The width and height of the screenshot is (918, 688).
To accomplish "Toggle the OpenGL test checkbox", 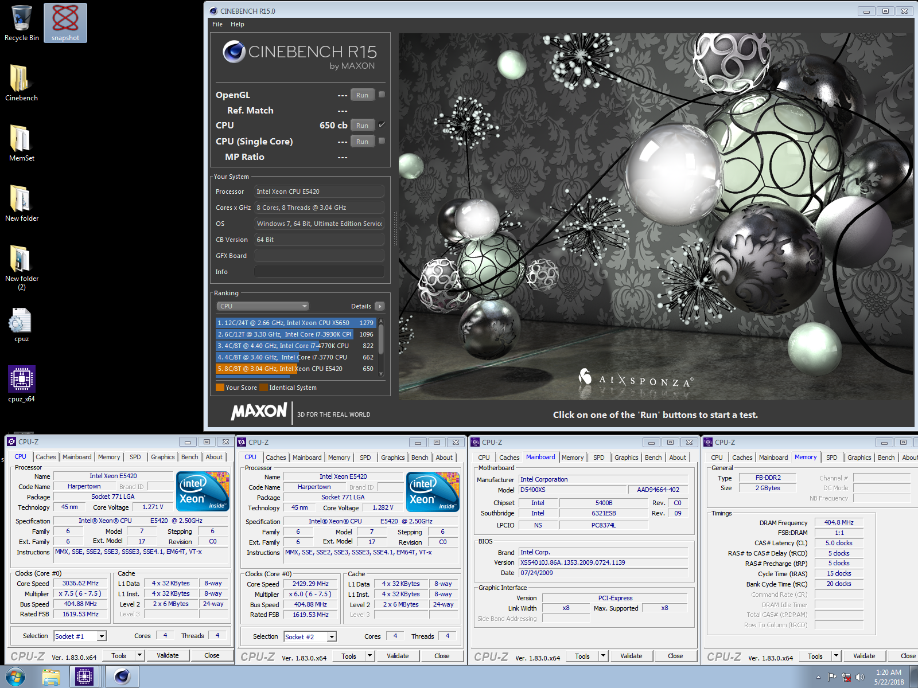I will click(382, 95).
